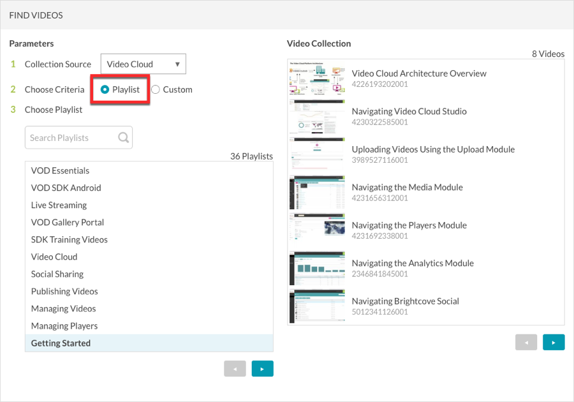Viewport: 574px width, 402px height.
Task: Click the Navigating Video Cloud Studio thumbnail
Action: [x=317, y=116]
